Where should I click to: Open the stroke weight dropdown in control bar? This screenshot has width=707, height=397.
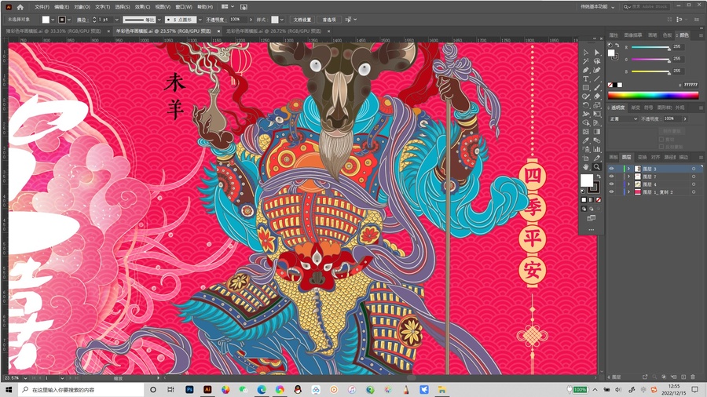(x=117, y=20)
